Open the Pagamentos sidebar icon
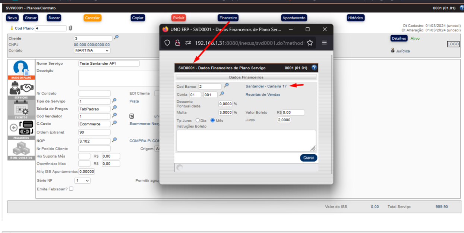Viewport: 464px width, 233px height. point(21,128)
